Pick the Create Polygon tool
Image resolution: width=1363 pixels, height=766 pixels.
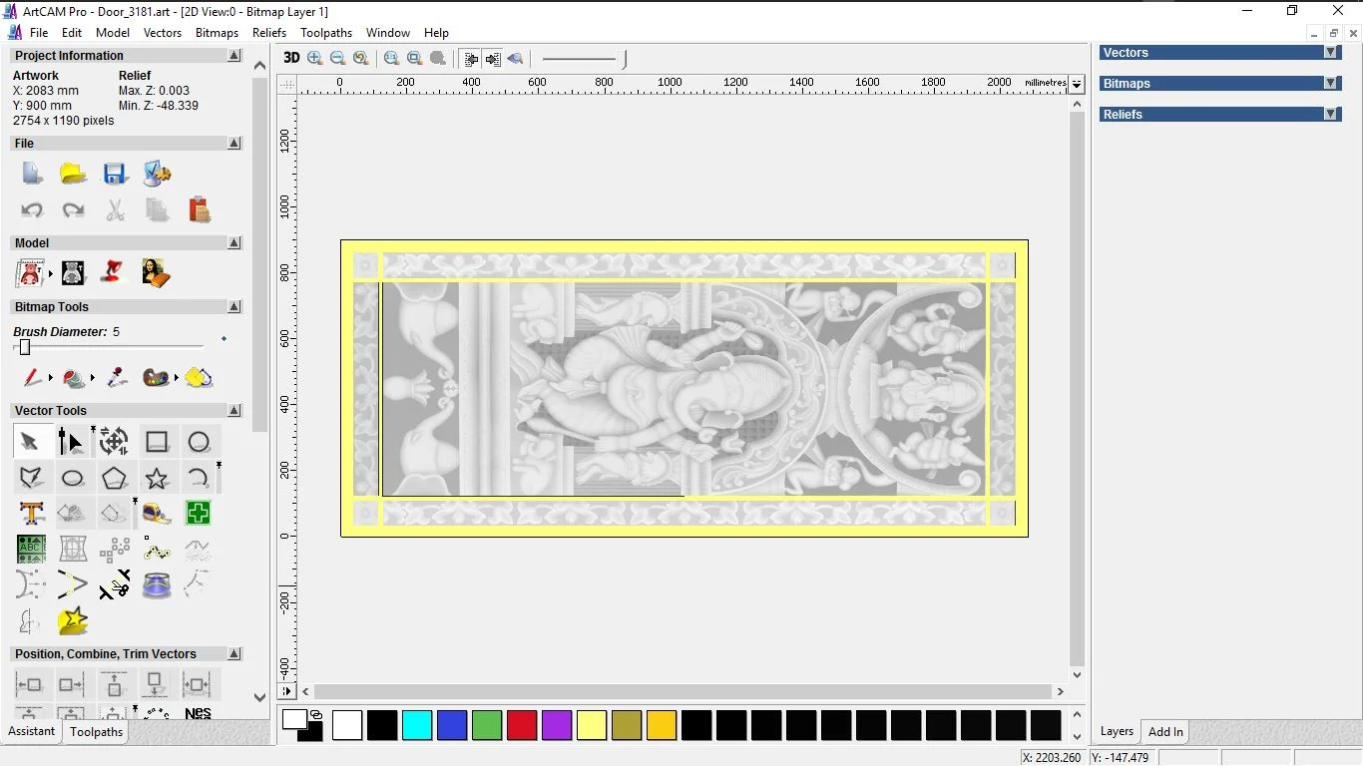point(114,479)
